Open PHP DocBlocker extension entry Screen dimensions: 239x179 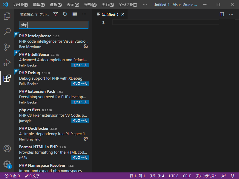(x=53, y=134)
